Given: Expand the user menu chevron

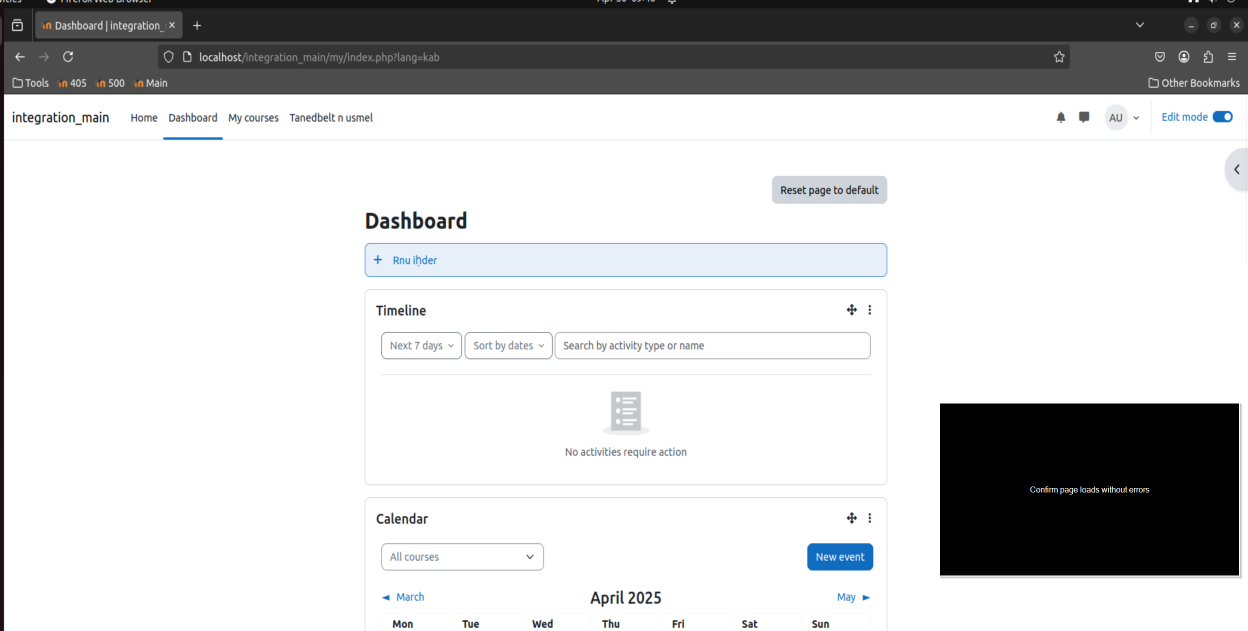Looking at the screenshot, I should point(1136,118).
